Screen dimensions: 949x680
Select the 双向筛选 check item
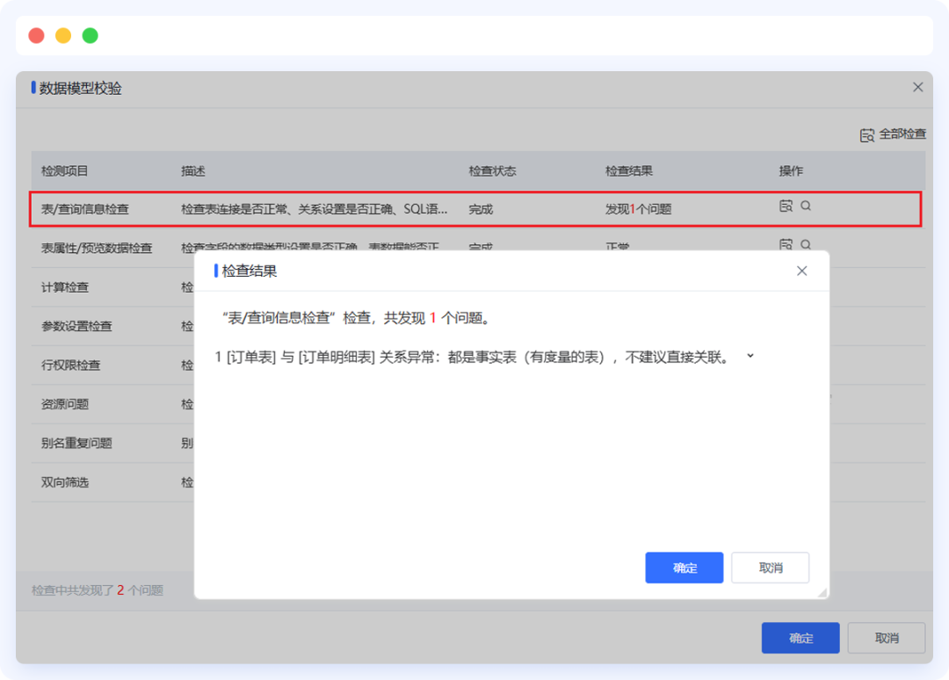(x=62, y=481)
